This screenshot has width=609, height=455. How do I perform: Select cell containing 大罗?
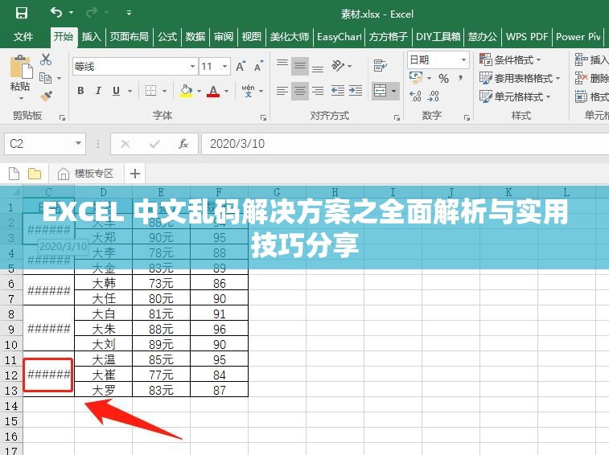click(103, 390)
